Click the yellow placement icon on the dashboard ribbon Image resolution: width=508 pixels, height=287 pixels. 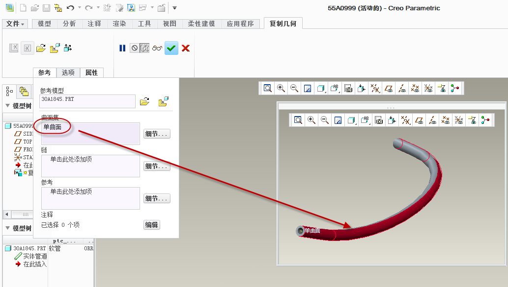[x=55, y=48]
